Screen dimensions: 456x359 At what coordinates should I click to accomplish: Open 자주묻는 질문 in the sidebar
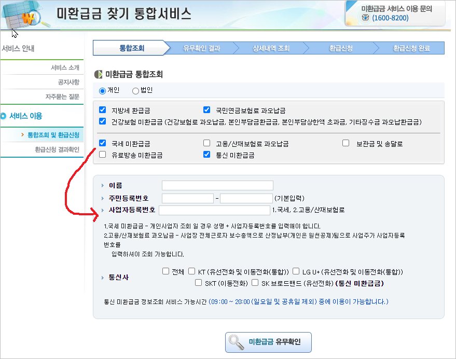click(62, 97)
